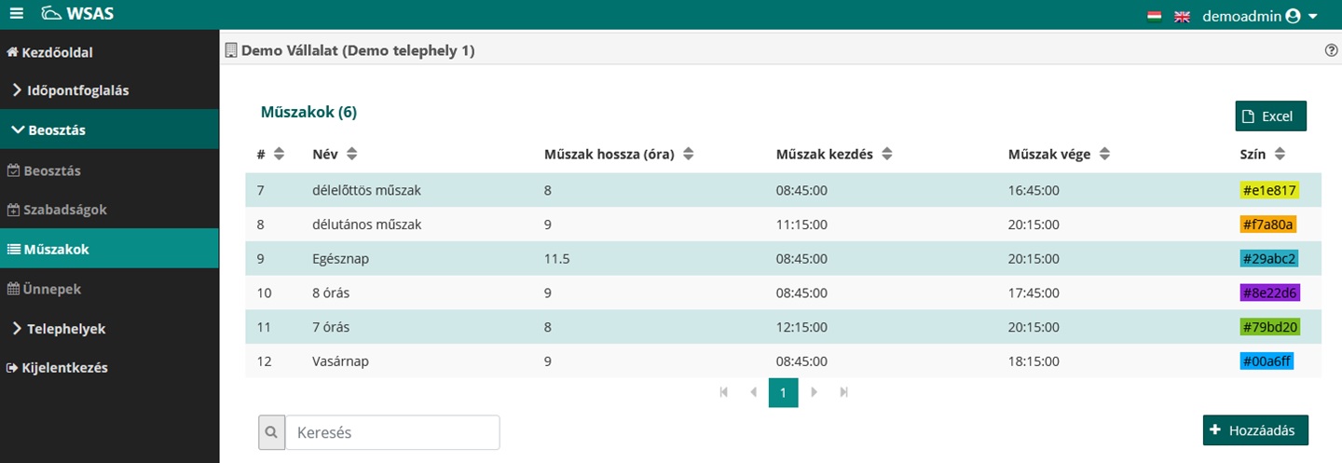1342x463 pixels.
Task: Click the yellow #e1e817 color swatch
Action: 1269,190
